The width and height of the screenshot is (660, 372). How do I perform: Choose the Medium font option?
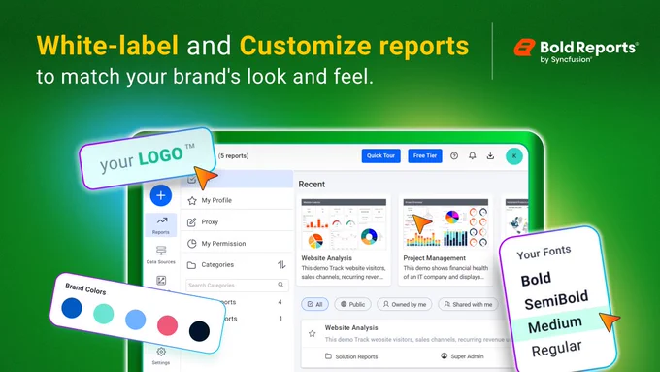click(555, 324)
